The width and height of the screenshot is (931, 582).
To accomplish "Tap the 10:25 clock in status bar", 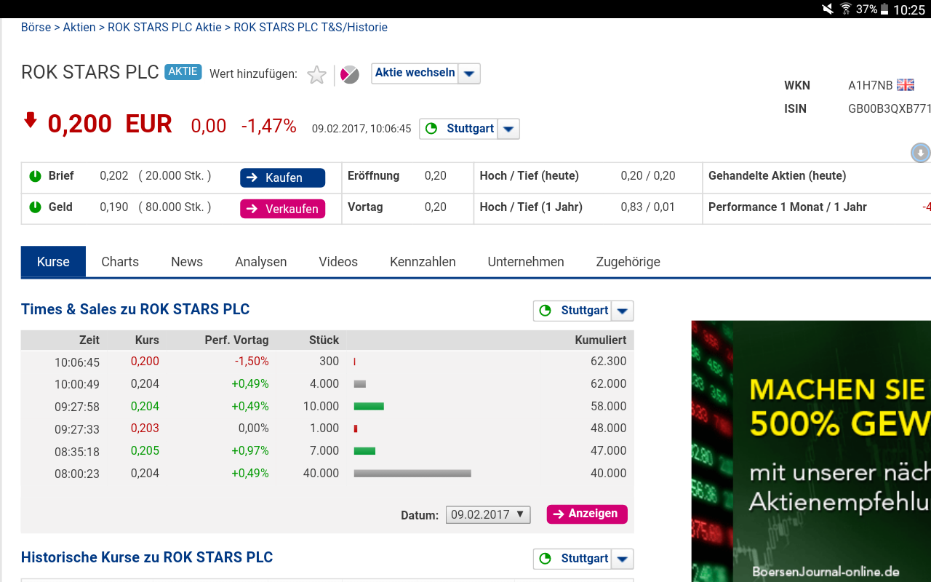I will (909, 9).
